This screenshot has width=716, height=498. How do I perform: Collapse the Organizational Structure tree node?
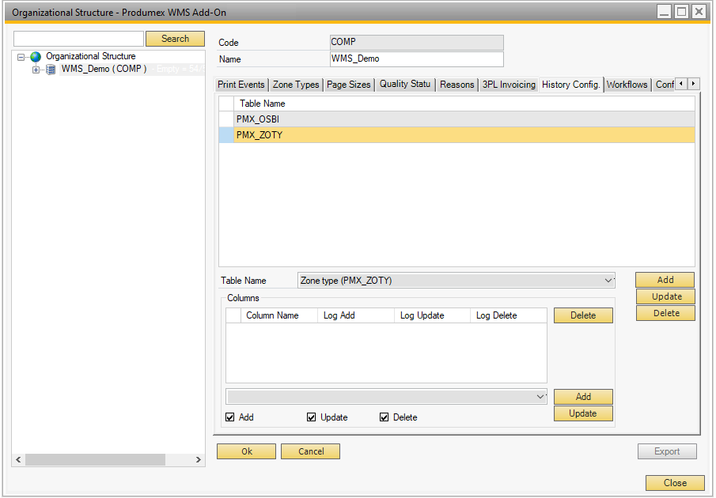22,57
